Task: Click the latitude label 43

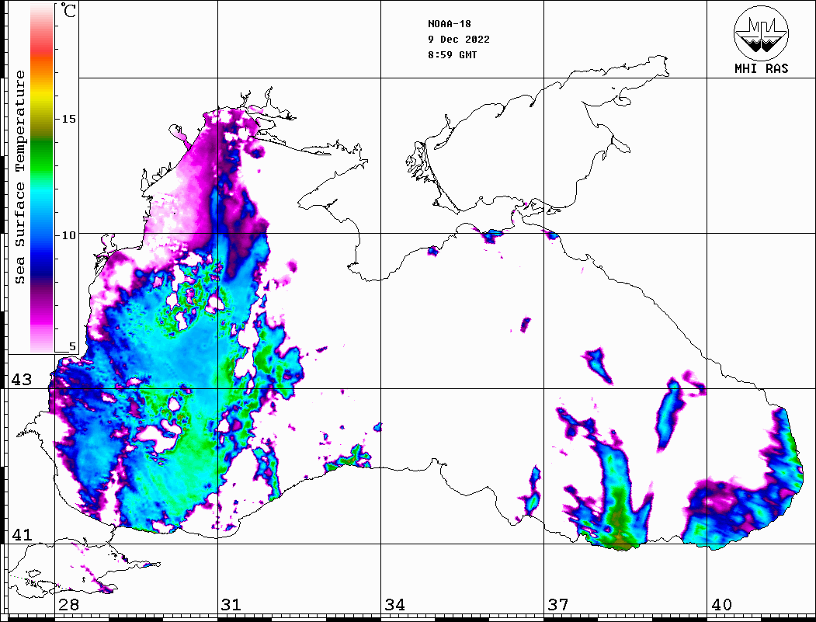Action: 22,380
